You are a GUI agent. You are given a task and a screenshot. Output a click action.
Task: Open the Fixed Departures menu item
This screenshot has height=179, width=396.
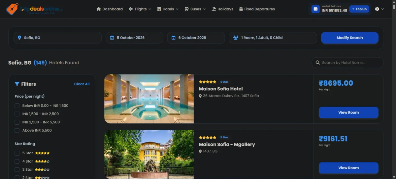[257, 9]
